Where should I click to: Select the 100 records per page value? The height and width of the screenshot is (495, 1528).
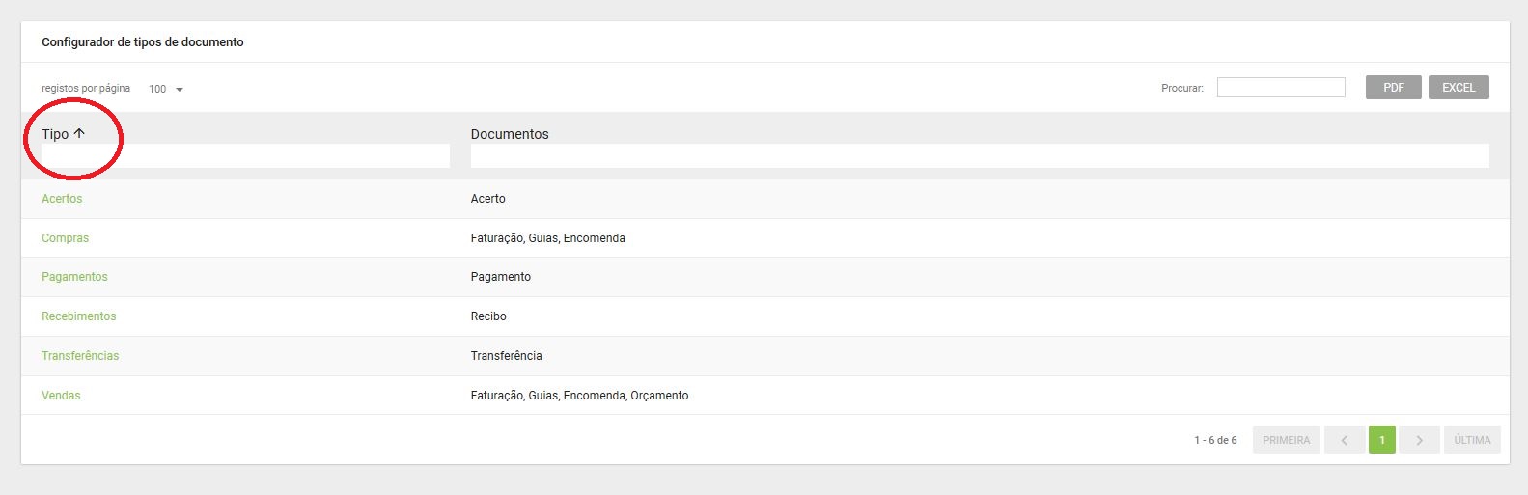pos(157,89)
